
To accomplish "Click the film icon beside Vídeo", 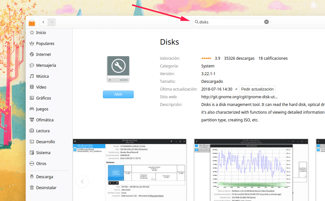I will coord(32,87).
